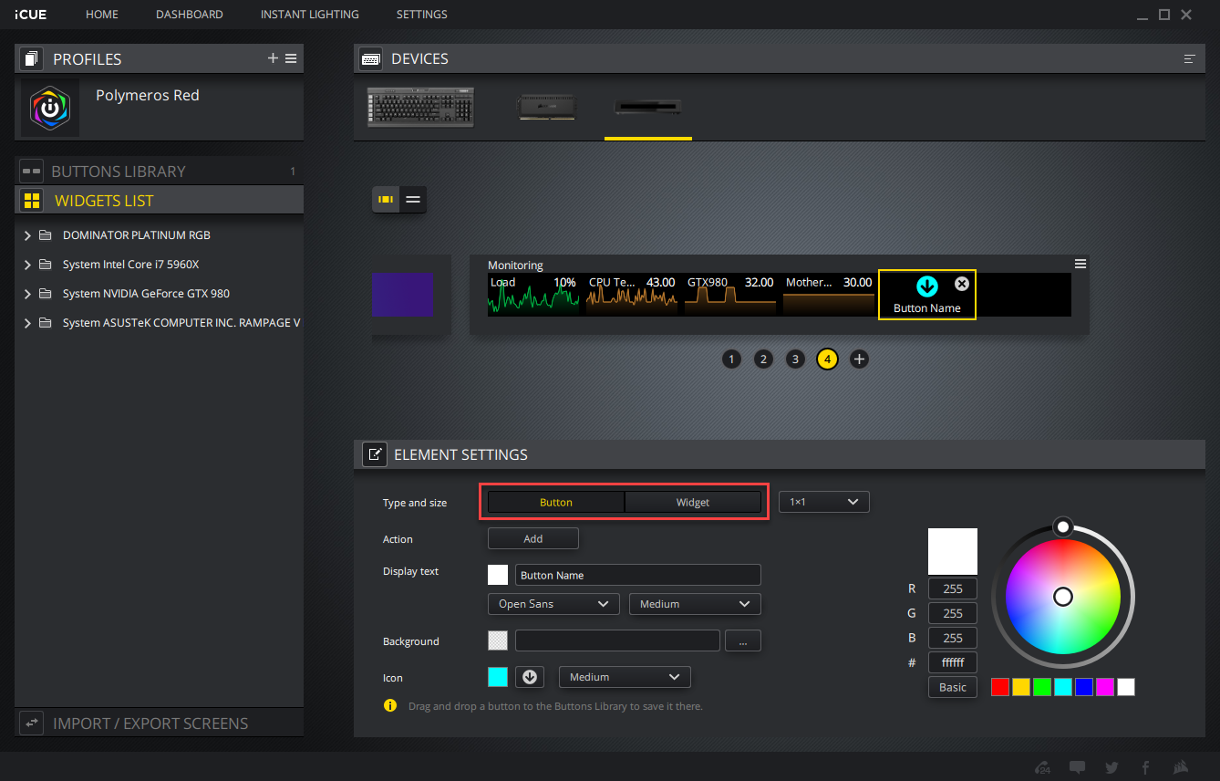This screenshot has height=781, width=1220.
Task: Pick the red preset color swatch
Action: click(x=1000, y=687)
